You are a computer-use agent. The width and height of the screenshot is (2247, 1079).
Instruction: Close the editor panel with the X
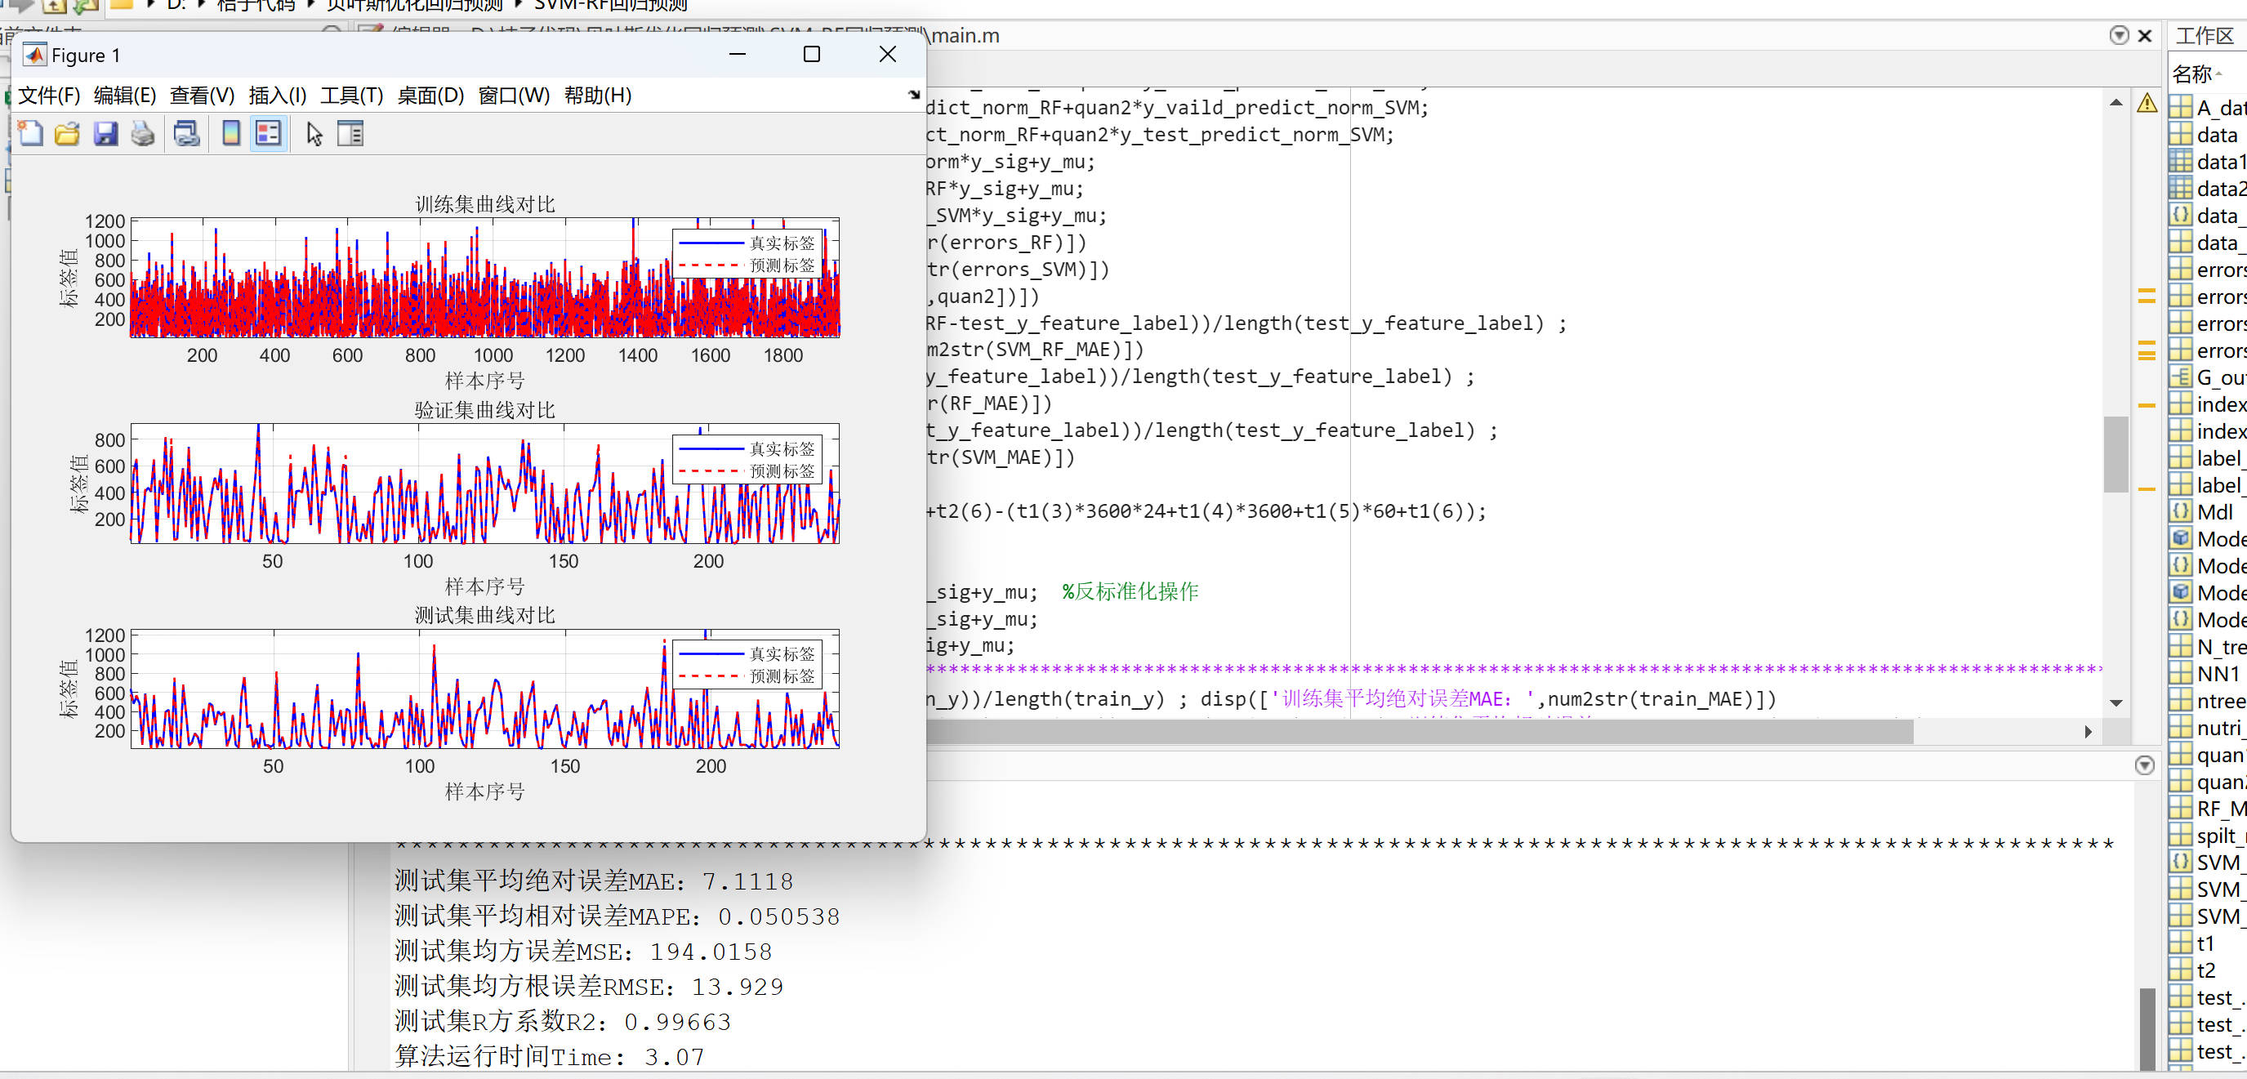click(x=2145, y=36)
